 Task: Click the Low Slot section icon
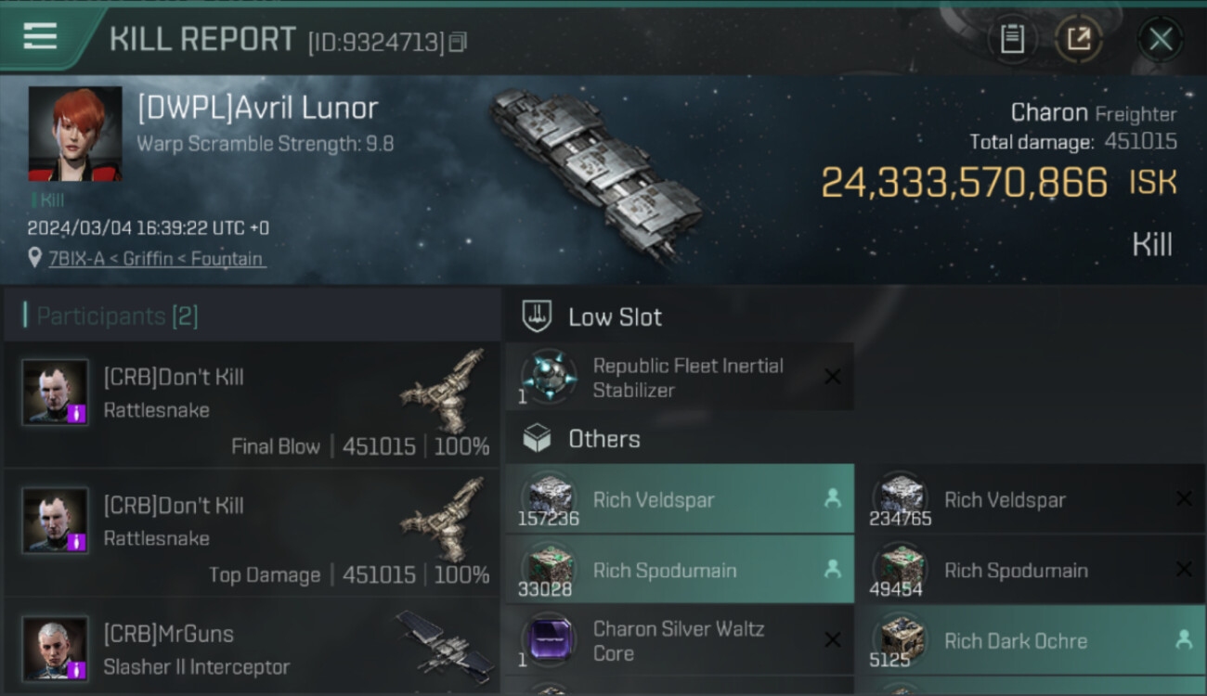point(537,316)
